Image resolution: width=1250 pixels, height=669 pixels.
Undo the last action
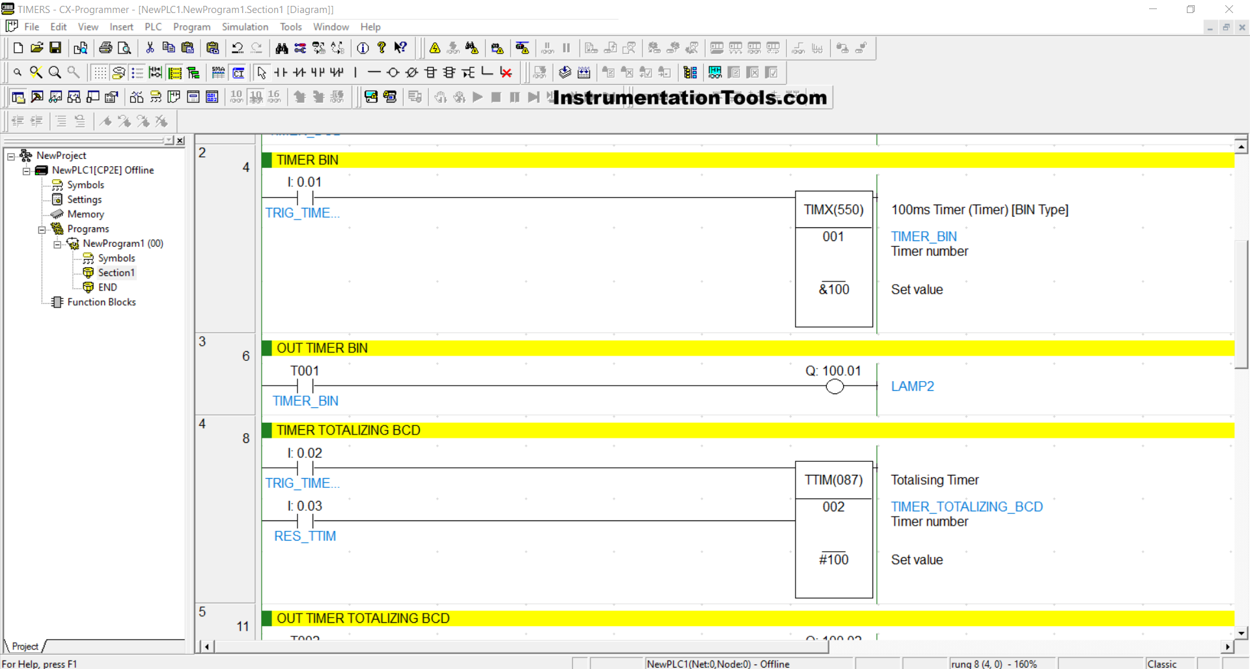[x=238, y=48]
